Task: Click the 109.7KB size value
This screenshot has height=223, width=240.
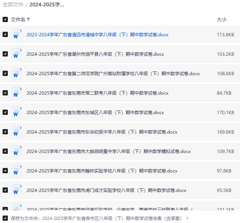Action: [225, 152]
